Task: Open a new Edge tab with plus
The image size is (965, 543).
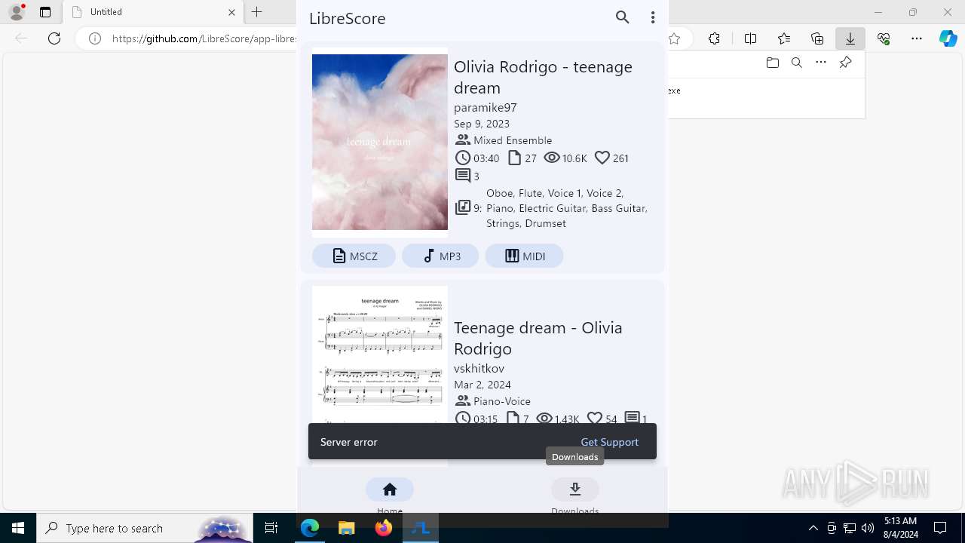Action: coord(257,12)
